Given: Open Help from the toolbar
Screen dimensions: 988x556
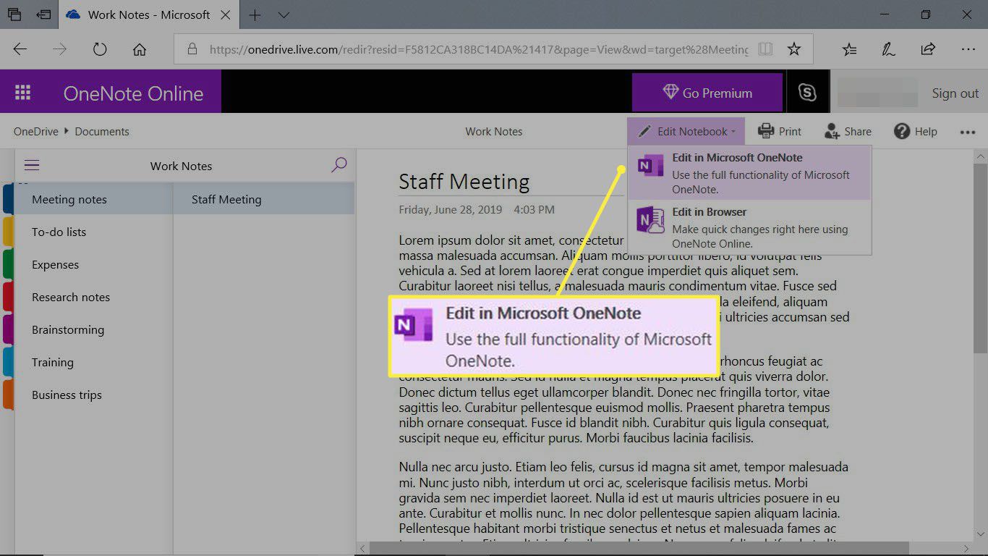Looking at the screenshot, I should pyautogui.click(x=916, y=132).
